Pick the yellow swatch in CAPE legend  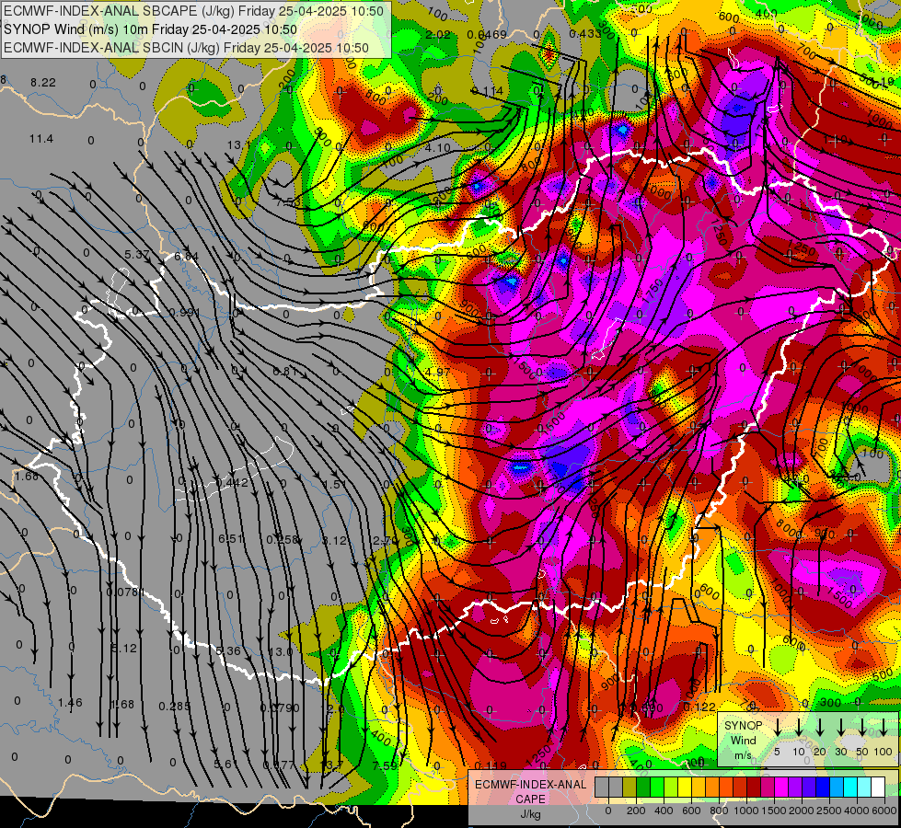[x=685, y=787]
